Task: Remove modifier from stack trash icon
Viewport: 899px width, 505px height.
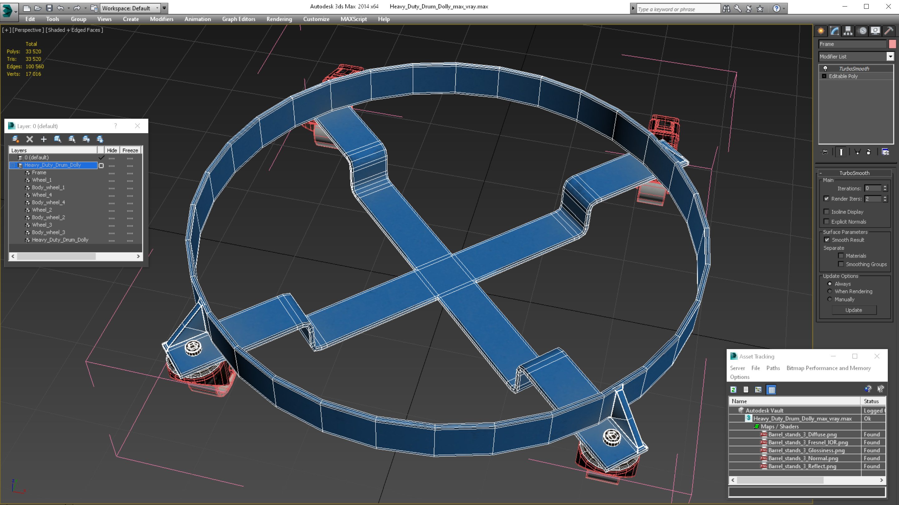Action: point(869,151)
